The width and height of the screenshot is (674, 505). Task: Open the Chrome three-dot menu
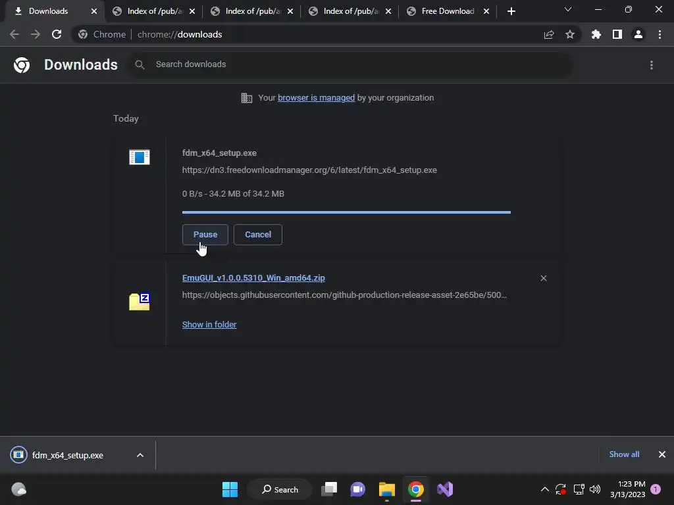[660, 34]
